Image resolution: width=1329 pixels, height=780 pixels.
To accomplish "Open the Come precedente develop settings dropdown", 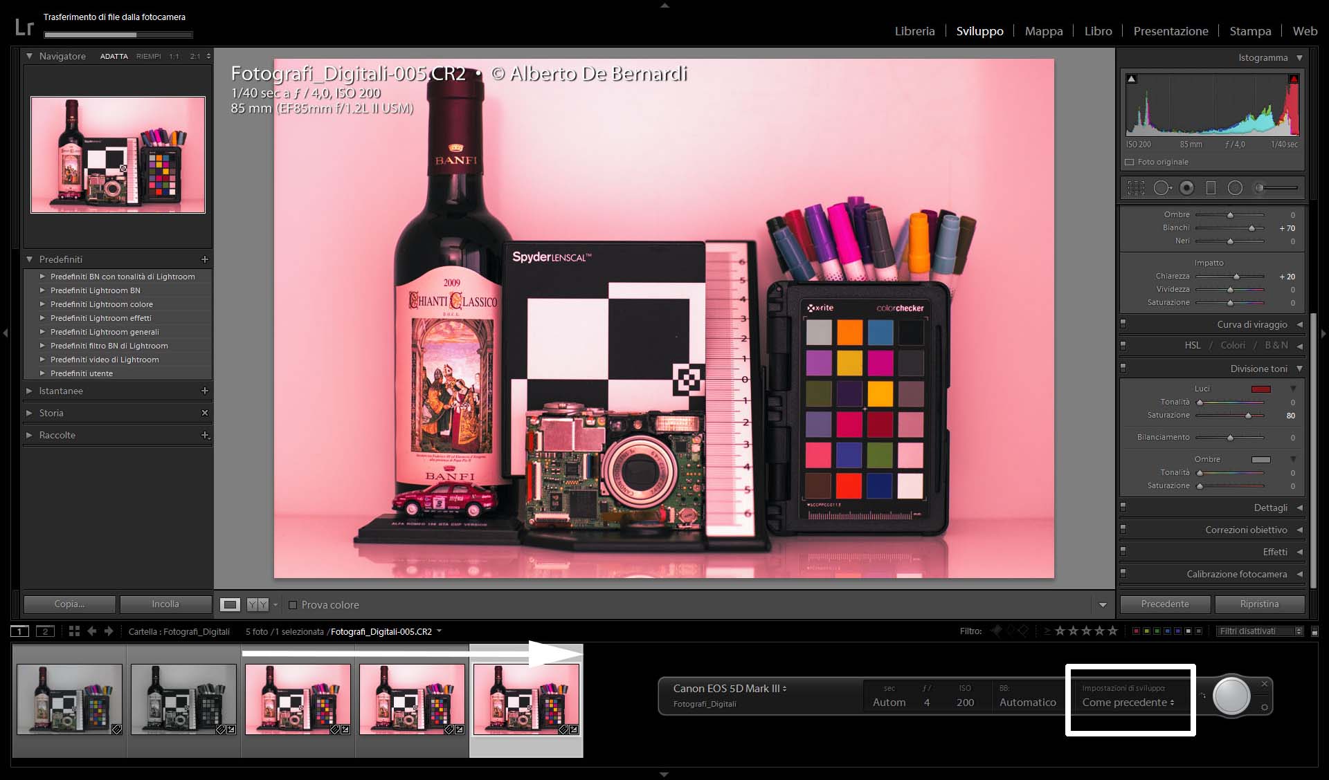I will tap(1128, 703).
